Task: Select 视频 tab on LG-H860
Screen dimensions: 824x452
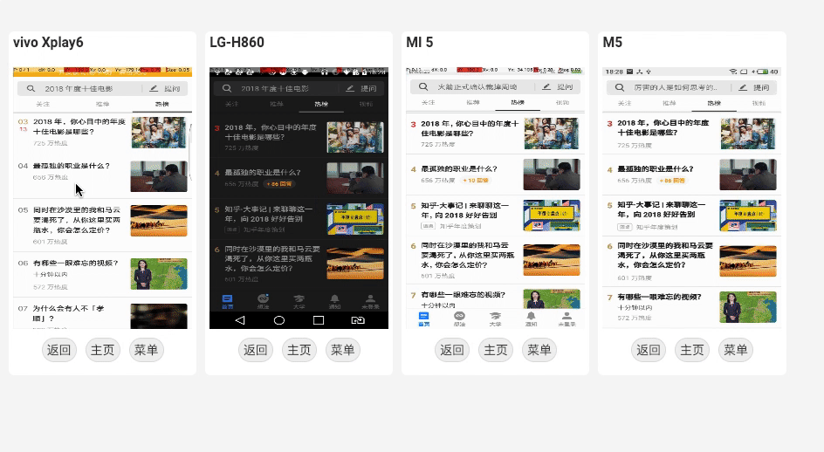Action: (x=367, y=104)
